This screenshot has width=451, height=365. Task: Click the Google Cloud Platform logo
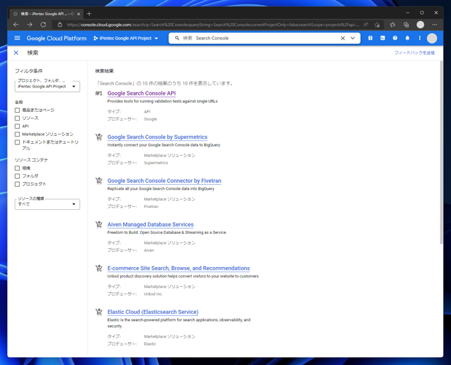56,38
